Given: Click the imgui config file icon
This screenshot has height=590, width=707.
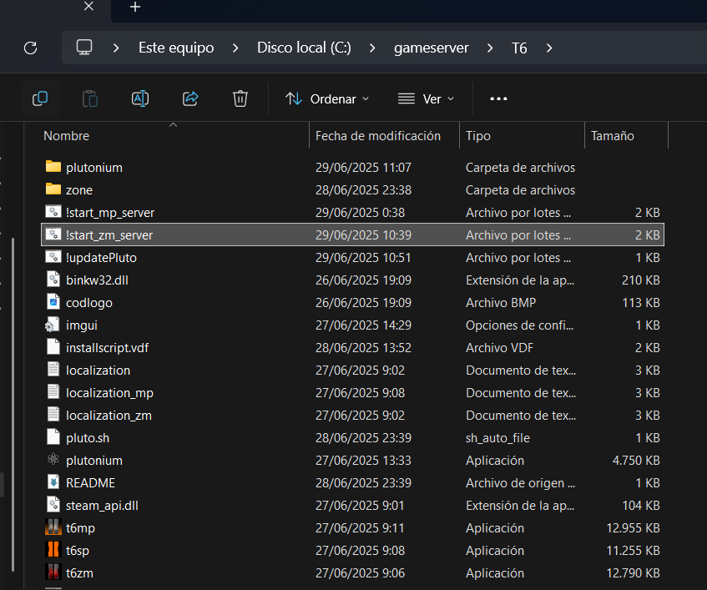Looking at the screenshot, I should [x=53, y=325].
